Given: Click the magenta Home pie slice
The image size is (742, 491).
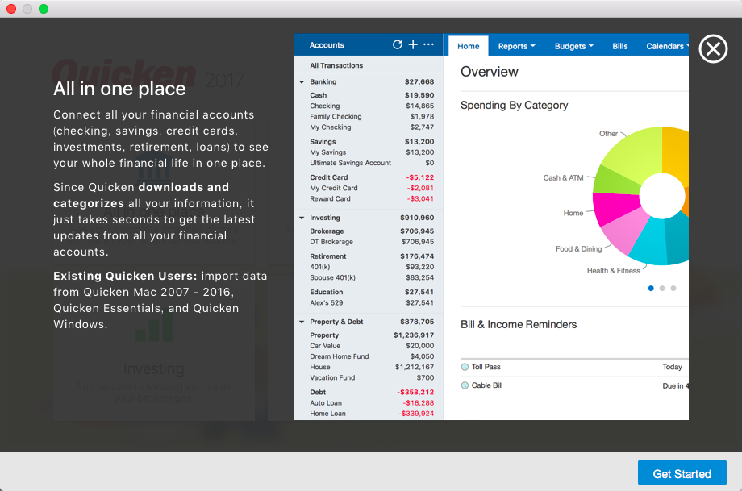Looking at the screenshot, I should (615, 206).
